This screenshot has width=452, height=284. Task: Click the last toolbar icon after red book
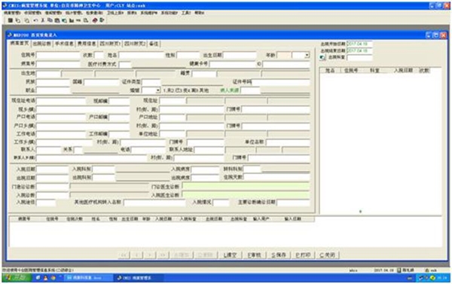coord(102,20)
